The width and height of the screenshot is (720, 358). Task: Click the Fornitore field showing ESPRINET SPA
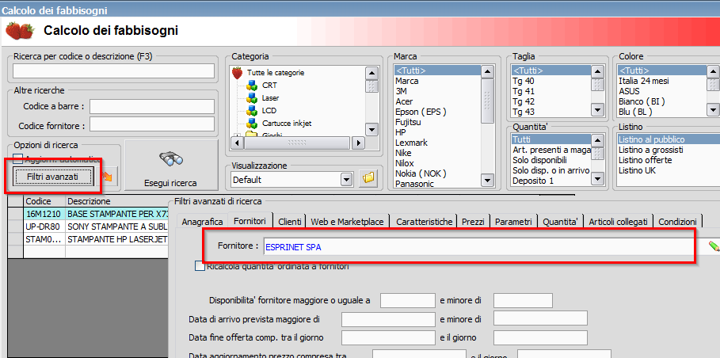pyautogui.click(x=485, y=247)
